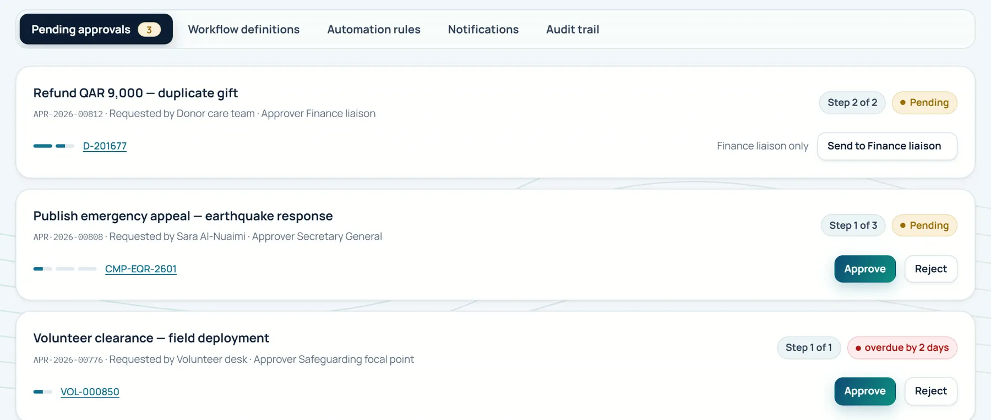Image resolution: width=991 pixels, height=420 pixels.
Task: Click Pending status on emergency appeal card
Action: (x=924, y=225)
